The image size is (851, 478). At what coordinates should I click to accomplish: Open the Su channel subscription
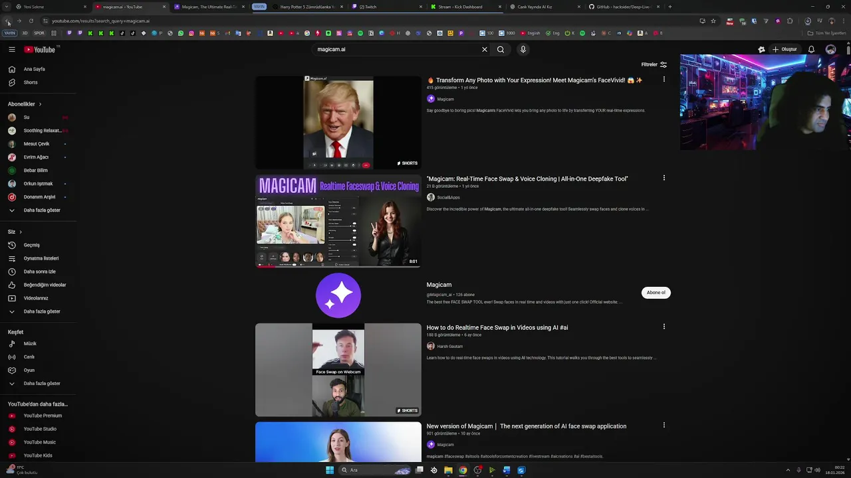coord(27,118)
